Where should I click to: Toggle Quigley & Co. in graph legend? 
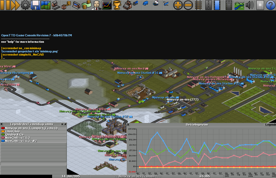point(33,134)
